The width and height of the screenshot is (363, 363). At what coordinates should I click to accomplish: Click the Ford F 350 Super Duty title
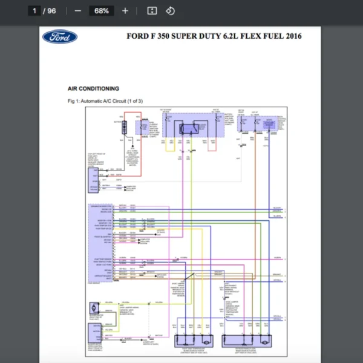(214, 36)
